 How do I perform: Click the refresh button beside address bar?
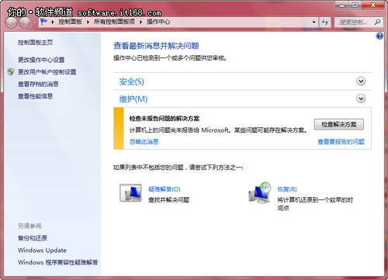[x=325, y=22]
